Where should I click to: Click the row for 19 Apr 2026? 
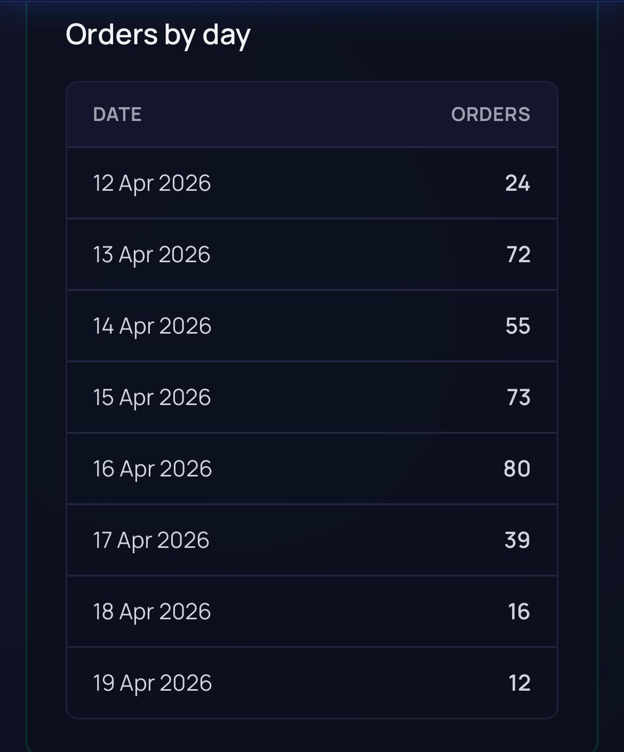312,682
